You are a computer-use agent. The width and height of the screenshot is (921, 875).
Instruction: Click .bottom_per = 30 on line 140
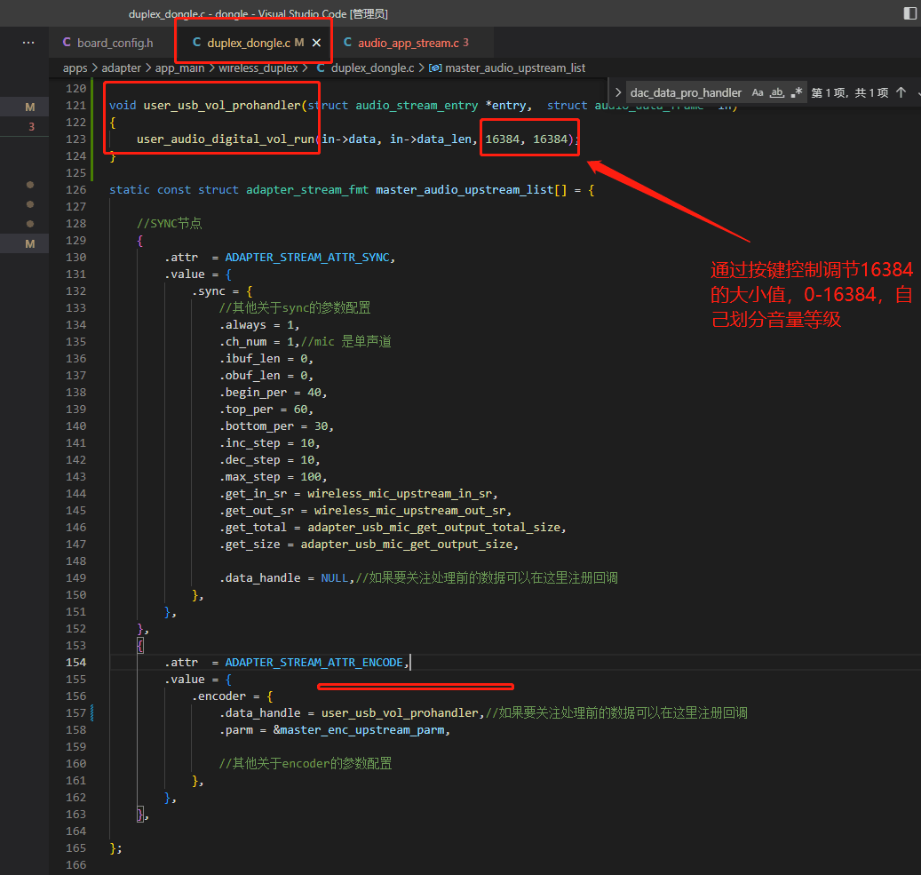coord(274,426)
